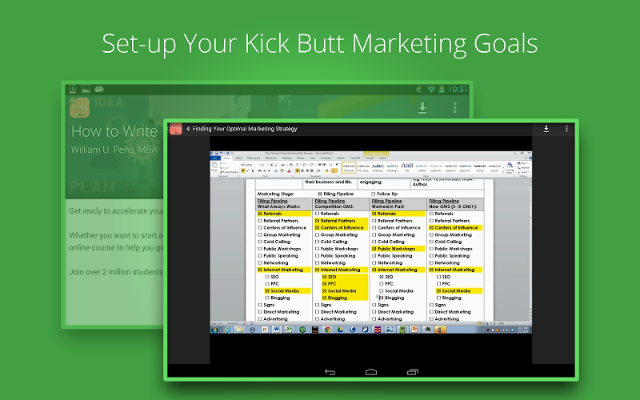Image resolution: width=640 pixels, height=400 pixels.
Task: Apply the Title style from the gallery
Action: click(x=407, y=167)
